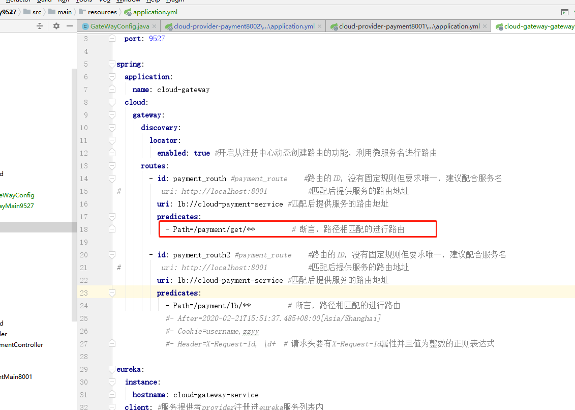This screenshot has height=410, width=575.
Task: Click Path=/payment/lb/** on line 24
Action: (212, 306)
